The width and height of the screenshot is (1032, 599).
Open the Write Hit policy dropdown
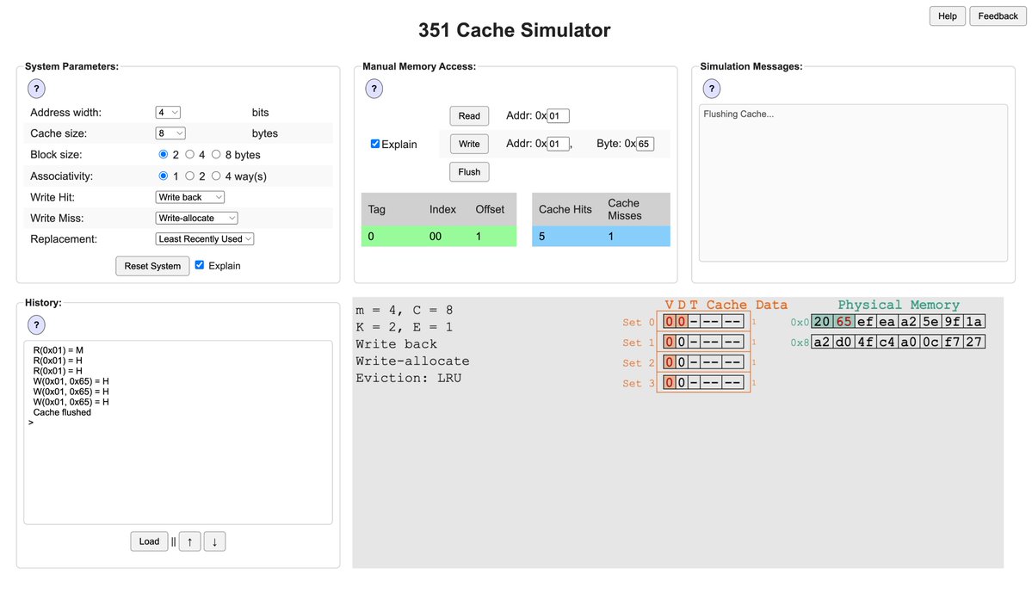tap(189, 197)
